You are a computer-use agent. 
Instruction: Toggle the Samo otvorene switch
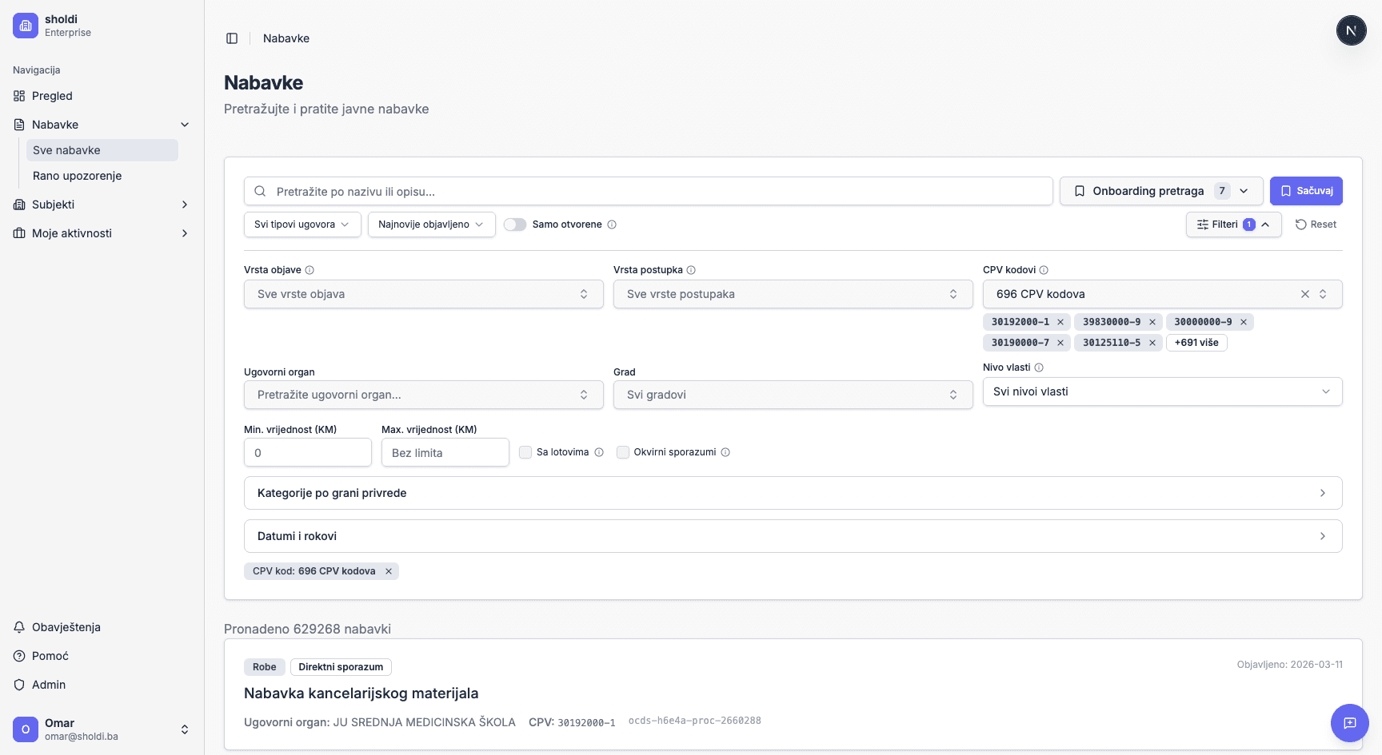[x=515, y=225]
